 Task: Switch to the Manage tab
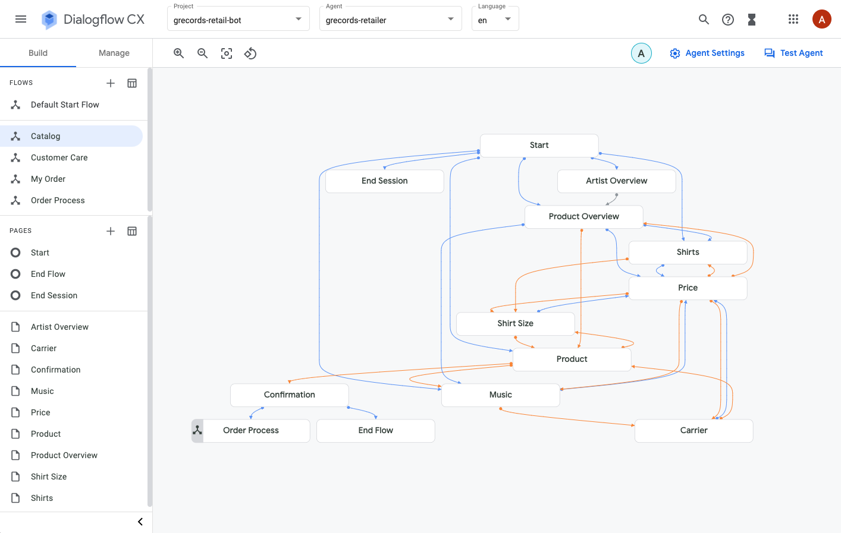click(x=114, y=52)
